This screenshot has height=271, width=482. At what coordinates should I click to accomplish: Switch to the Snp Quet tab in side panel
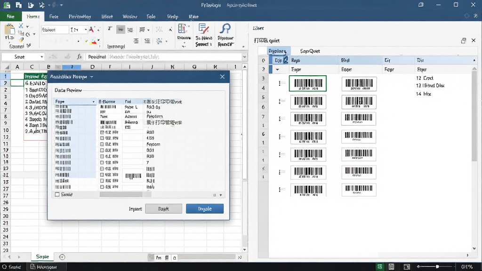(x=310, y=51)
